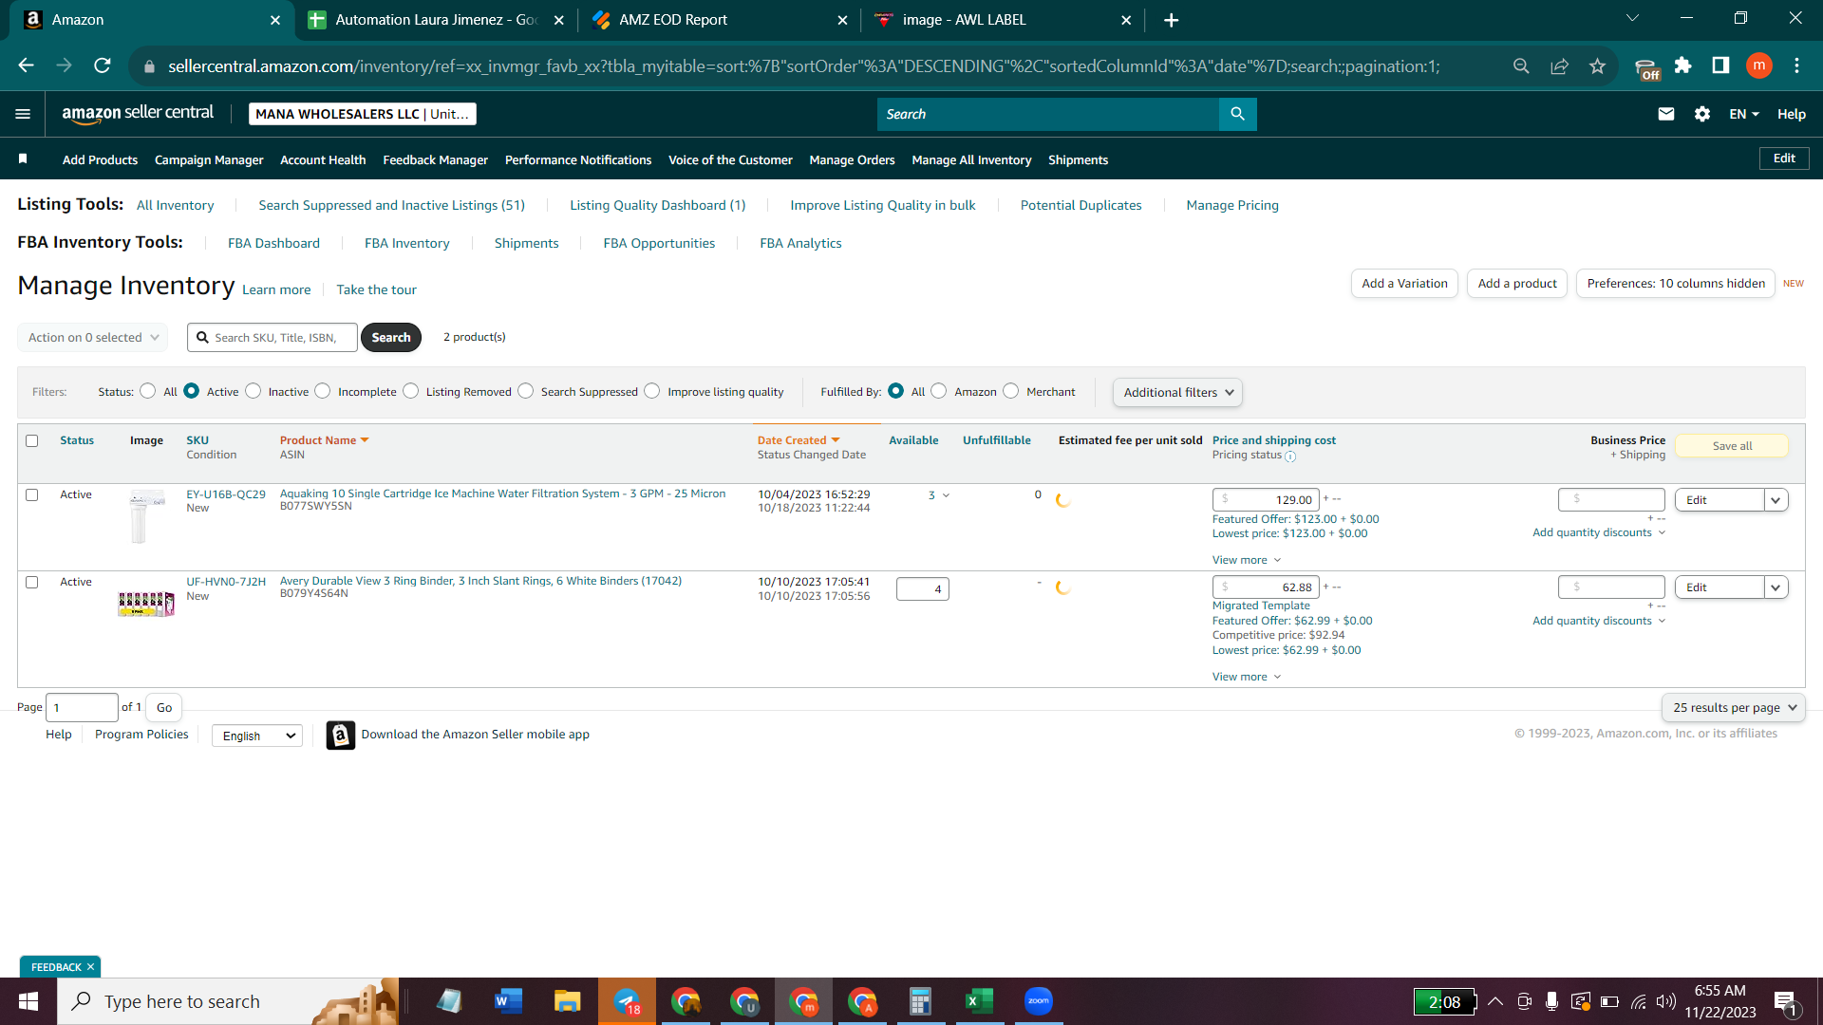Select the Search Suppressed status filter
This screenshot has width=1823, height=1025.
coord(526,391)
